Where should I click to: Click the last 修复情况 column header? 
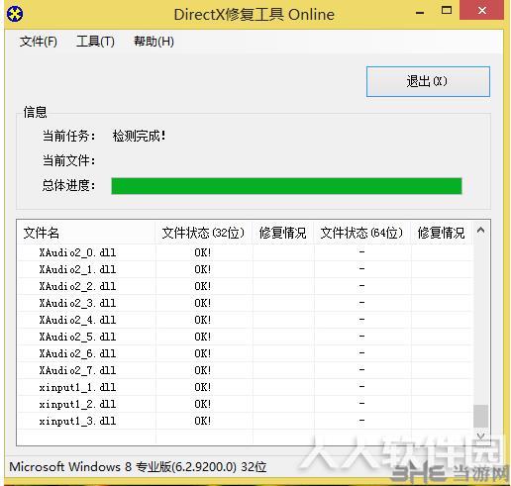(x=442, y=233)
